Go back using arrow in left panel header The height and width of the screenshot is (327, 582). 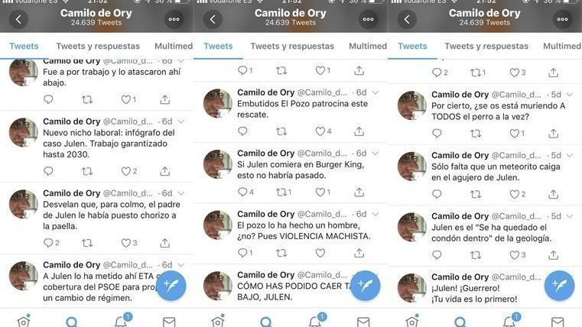pos(18,19)
